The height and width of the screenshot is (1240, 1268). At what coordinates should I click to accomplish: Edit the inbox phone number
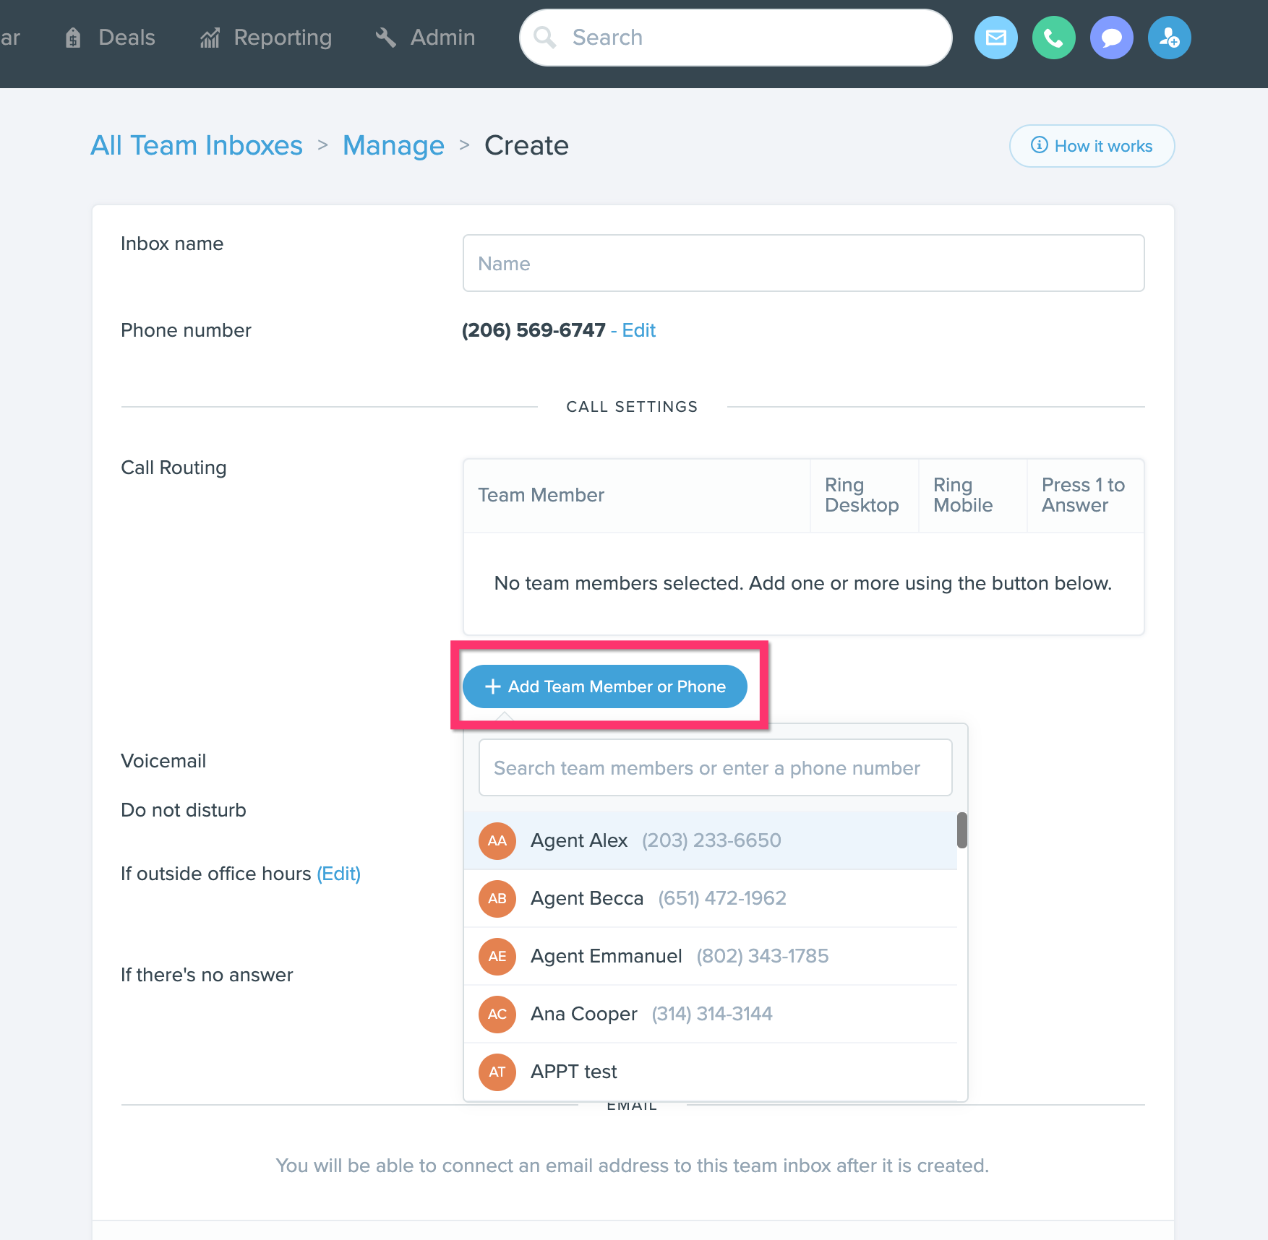coord(639,330)
